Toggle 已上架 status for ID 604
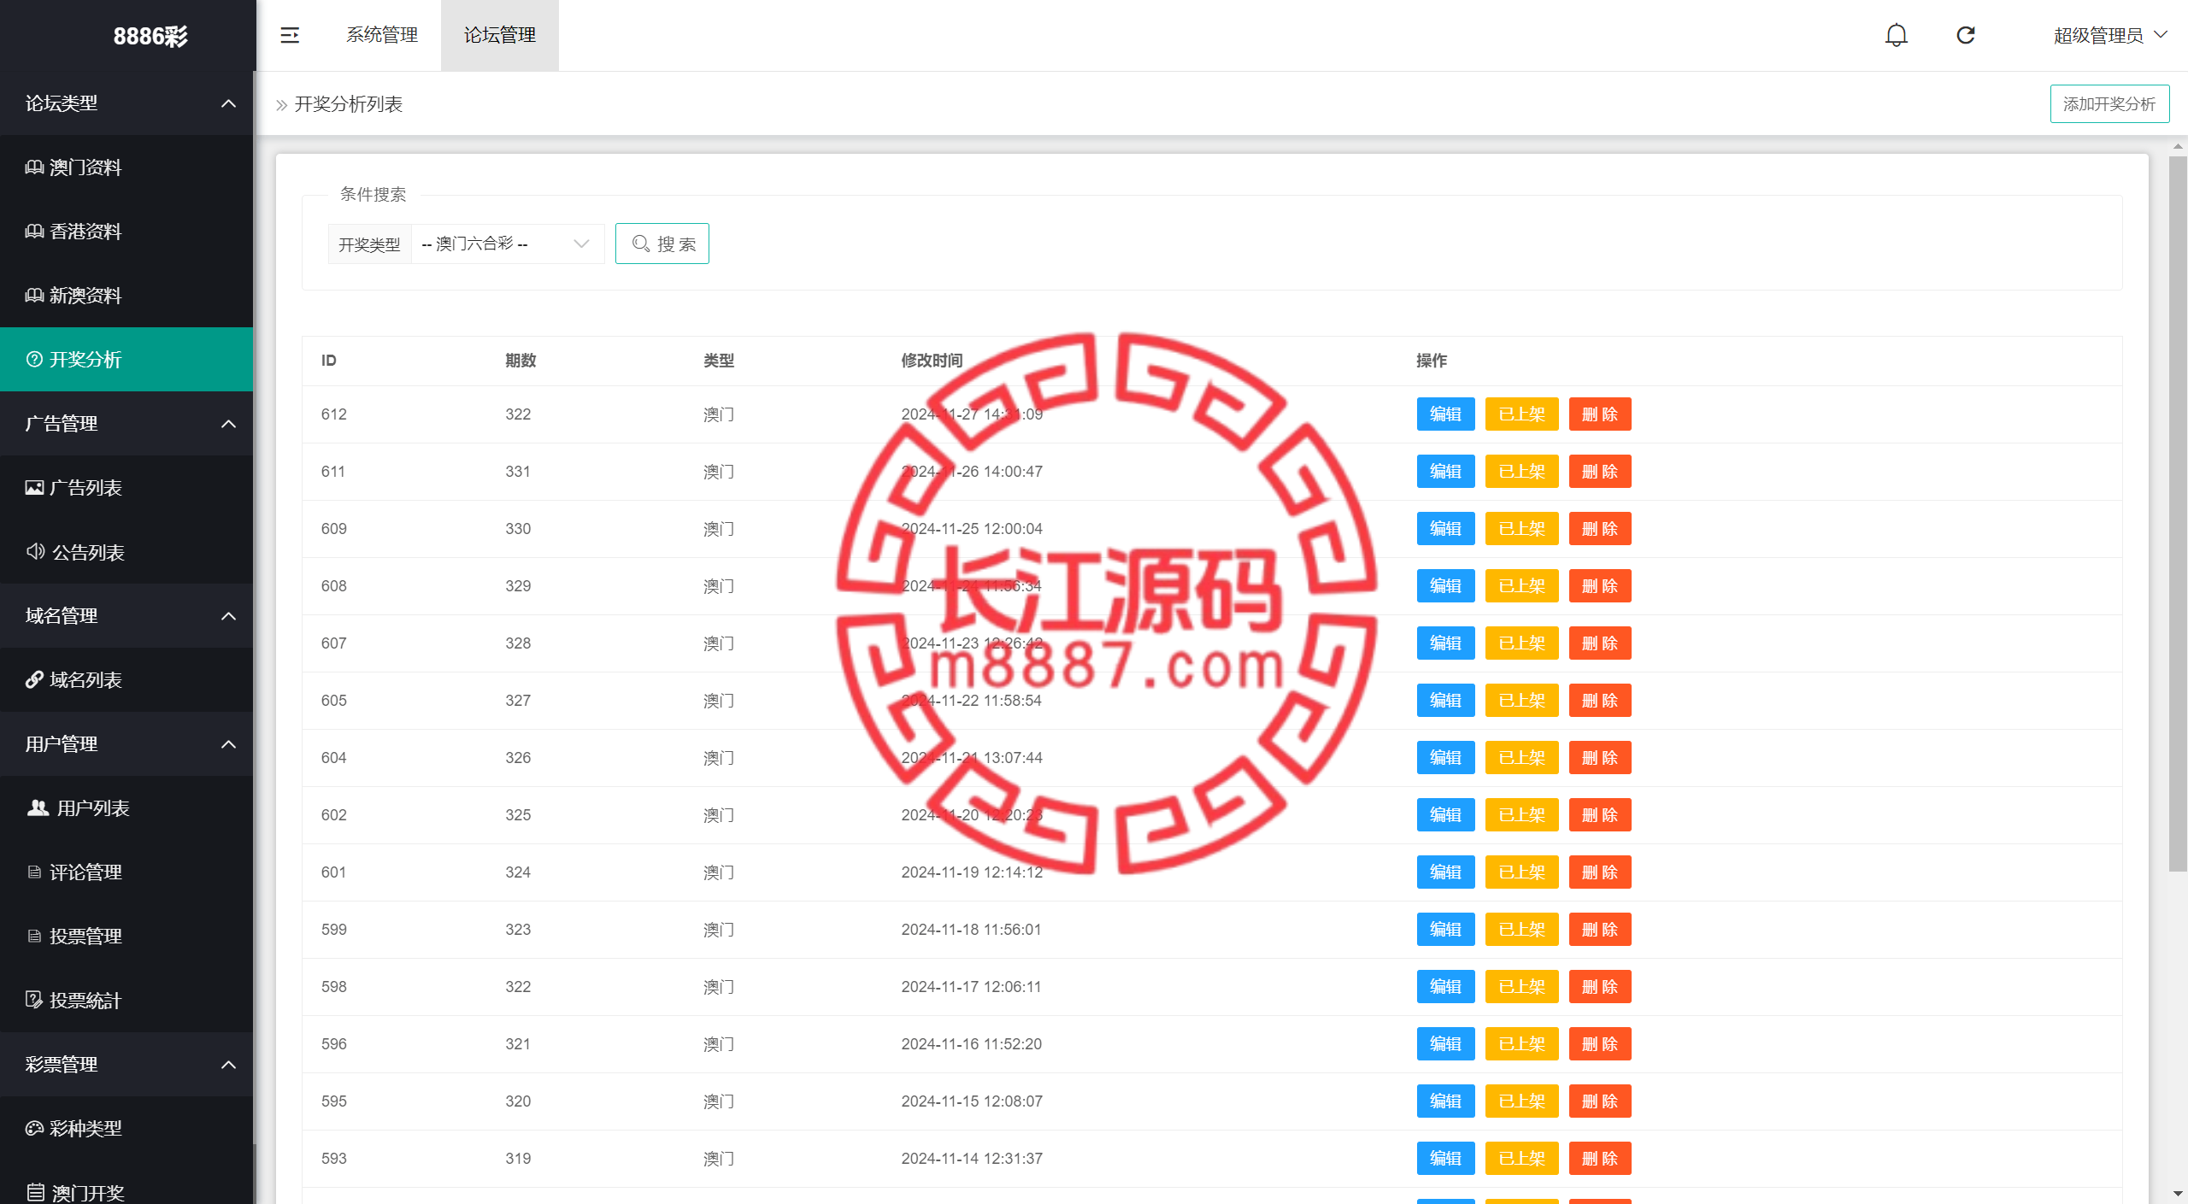Image resolution: width=2188 pixels, height=1204 pixels. point(1521,758)
